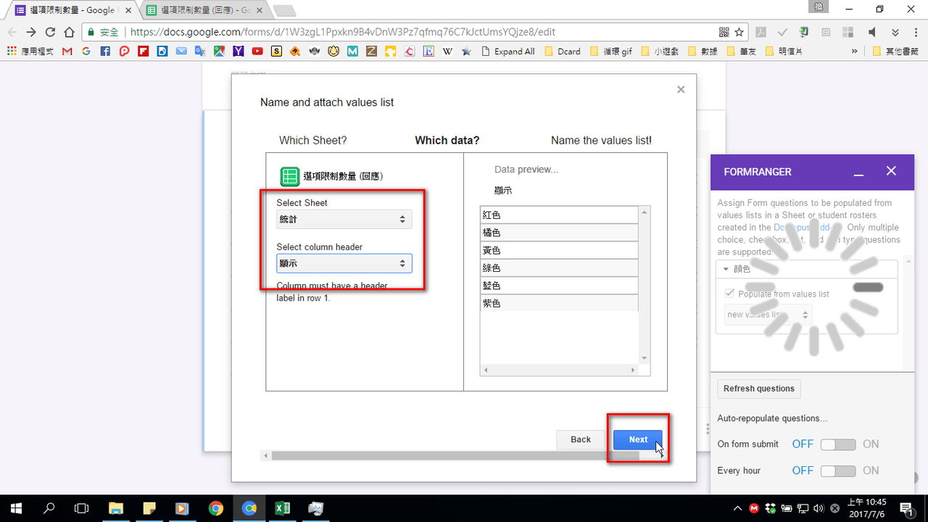The image size is (928, 522).
Task: Tick the Populate from values list checkbox
Action: point(730,294)
